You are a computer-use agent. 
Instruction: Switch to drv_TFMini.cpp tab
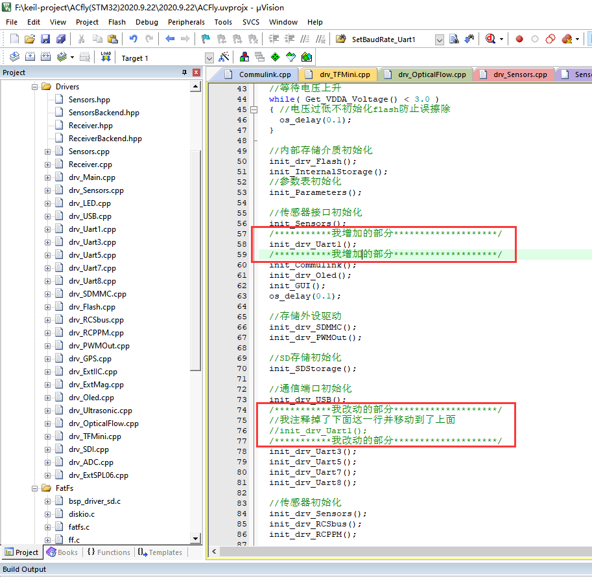pos(338,74)
